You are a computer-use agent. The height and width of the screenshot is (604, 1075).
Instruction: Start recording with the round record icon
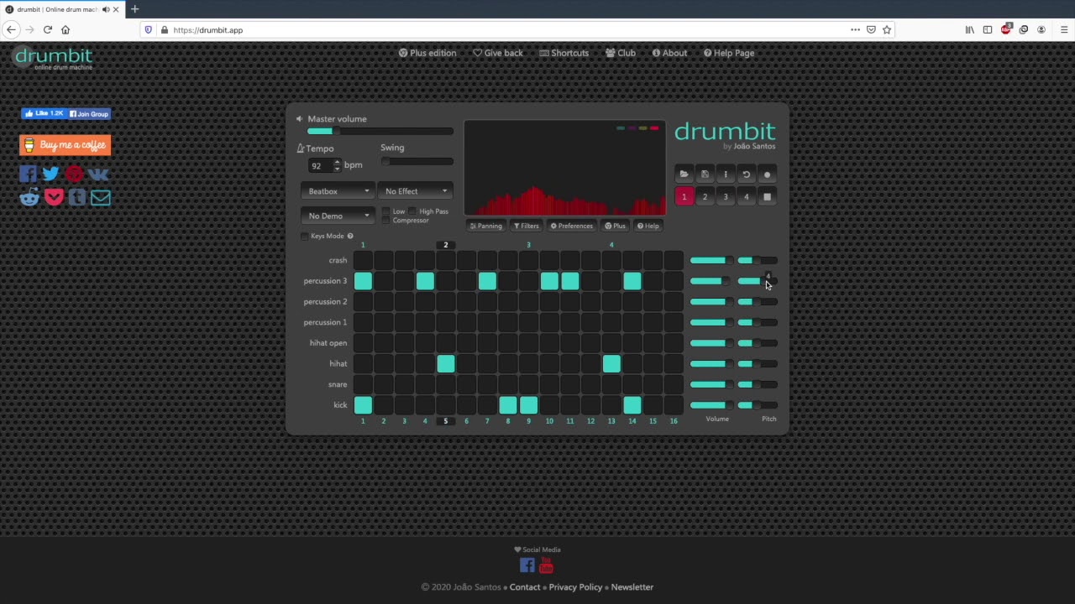point(767,174)
